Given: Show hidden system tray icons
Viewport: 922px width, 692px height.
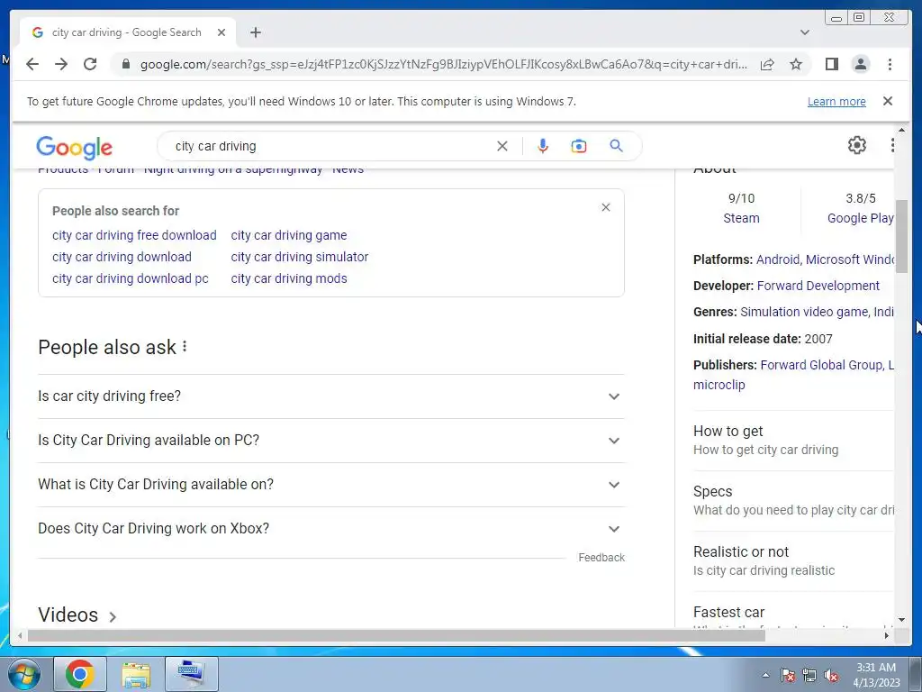Looking at the screenshot, I should pos(765,675).
